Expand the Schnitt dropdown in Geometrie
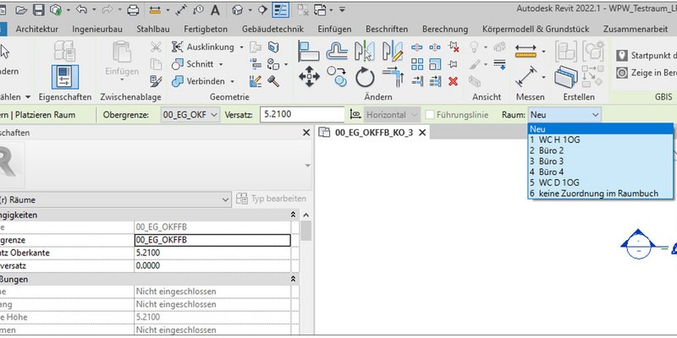This screenshot has height=338, width=677. (x=221, y=64)
